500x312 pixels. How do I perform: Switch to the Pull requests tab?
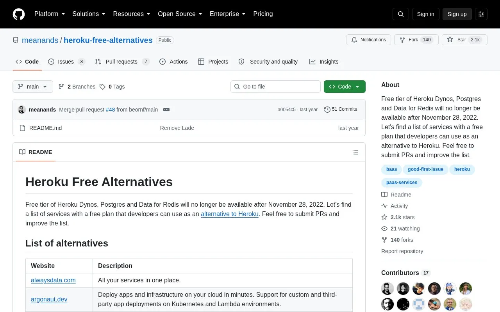point(122,62)
